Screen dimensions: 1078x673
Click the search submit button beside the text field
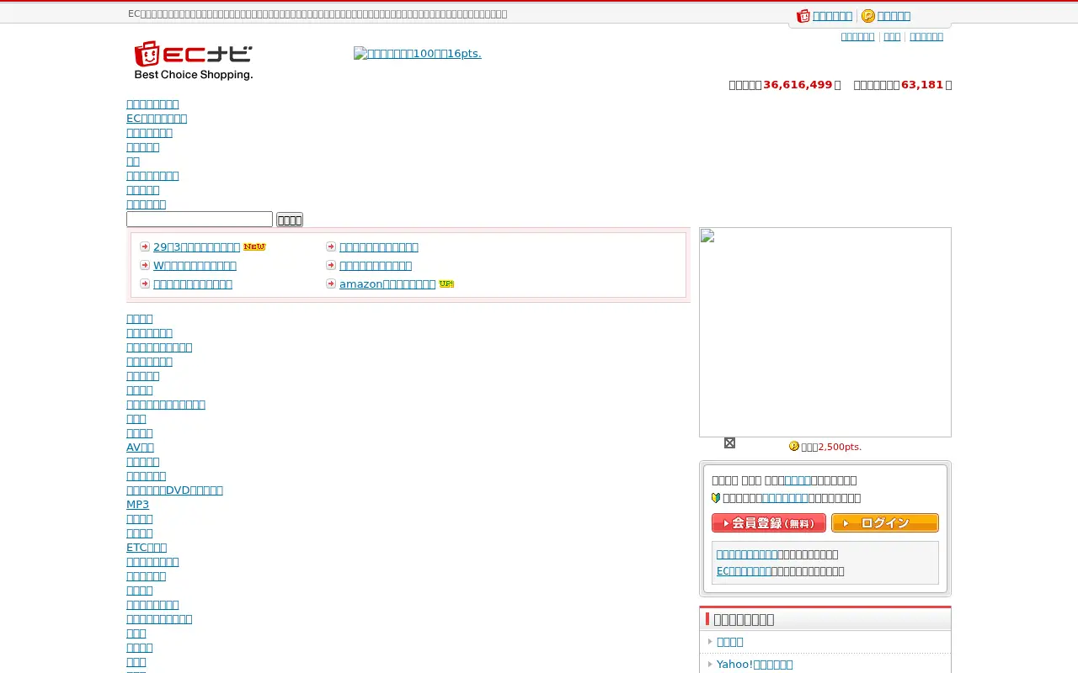pyautogui.click(x=290, y=220)
